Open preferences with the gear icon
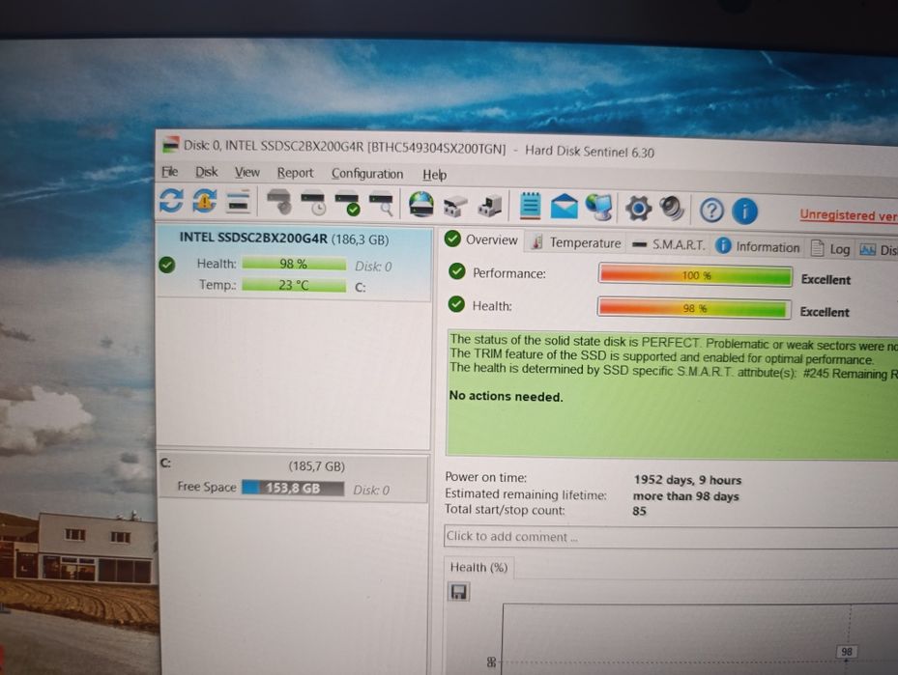The image size is (898, 675). coord(638,209)
